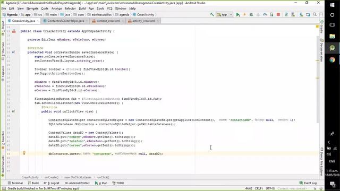Click the lightbulb intention icon in the gutter
340x191 pixels.
tap(24, 153)
